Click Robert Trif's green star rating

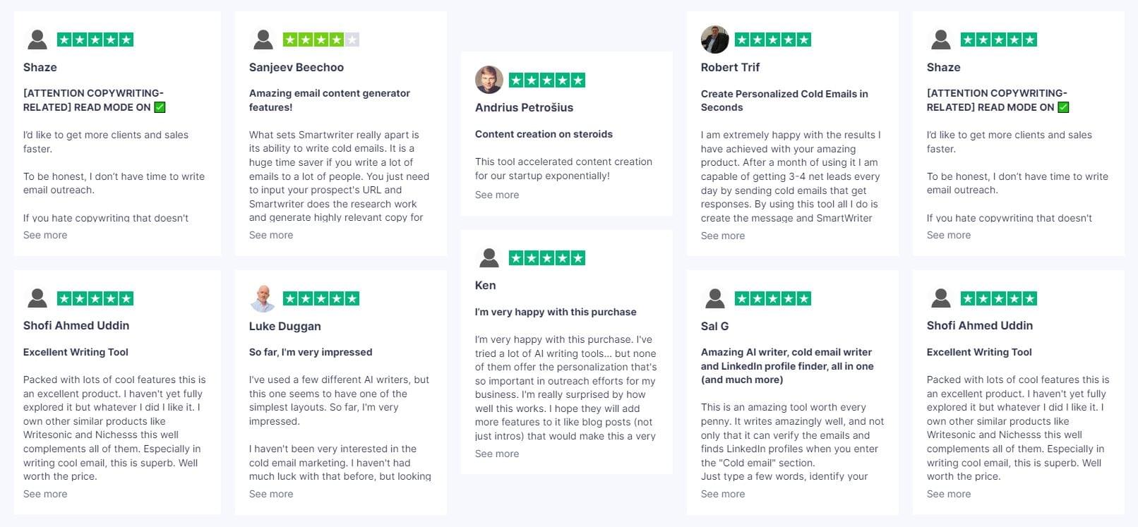coord(773,40)
